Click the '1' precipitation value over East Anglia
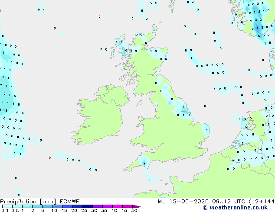 click(207, 130)
